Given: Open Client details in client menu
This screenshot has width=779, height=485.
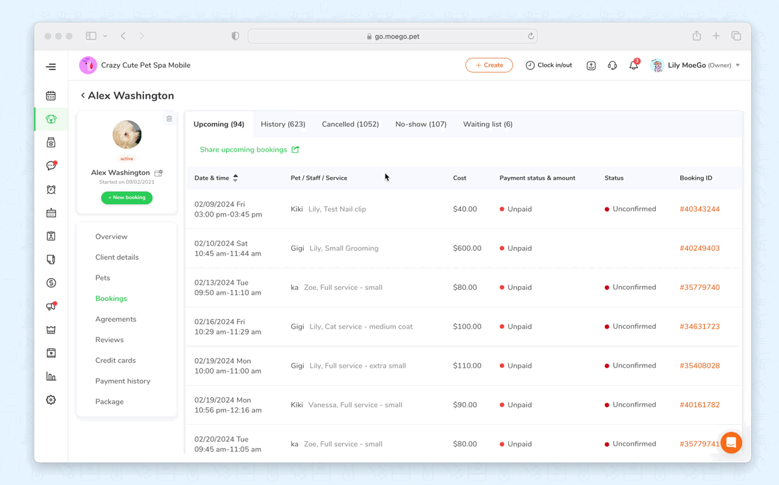Looking at the screenshot, I should click(117, 257).
